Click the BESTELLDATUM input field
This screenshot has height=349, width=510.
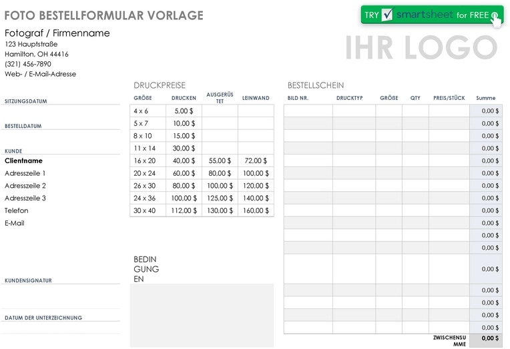61,136
